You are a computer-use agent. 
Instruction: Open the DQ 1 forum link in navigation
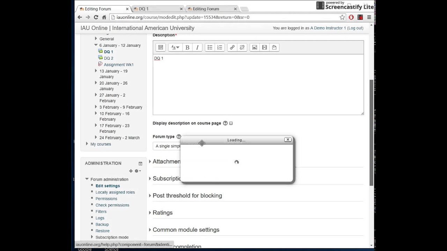[x=108, y=52]
